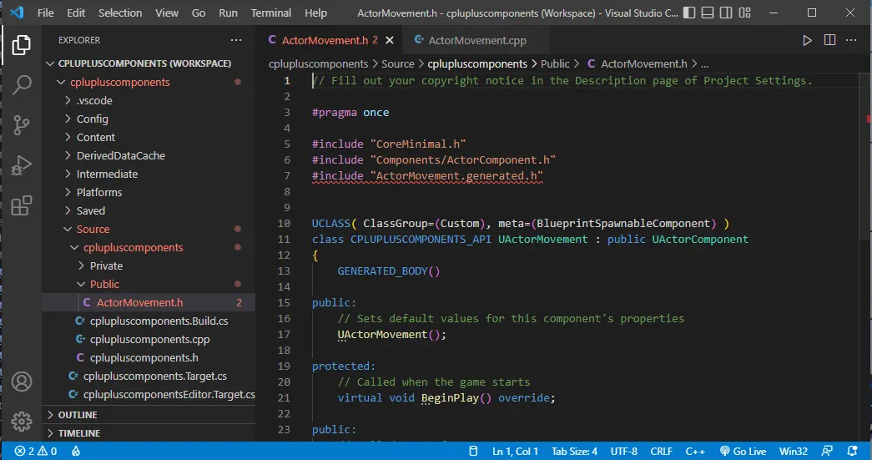Expand the Config folder
The image size is (872, 460).
tap(149, 119)
